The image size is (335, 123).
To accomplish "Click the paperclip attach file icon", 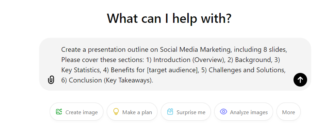I will (x=51, y=80).
